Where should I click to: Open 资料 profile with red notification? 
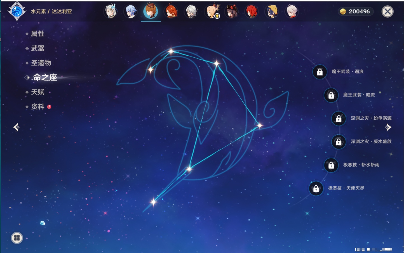tap(37, 107)
